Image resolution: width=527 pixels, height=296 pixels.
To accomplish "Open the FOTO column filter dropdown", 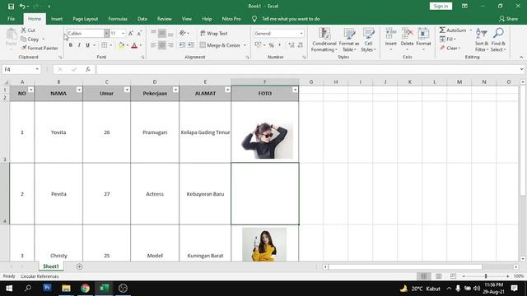I will (295, 90).
